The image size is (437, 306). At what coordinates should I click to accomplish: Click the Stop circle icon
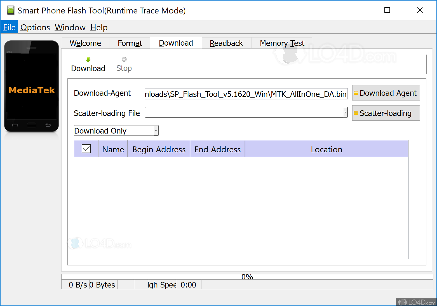124,59
